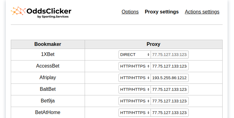Click the Proxy column header
Viewport: 234px width, 118px height.
click(154, 44)
